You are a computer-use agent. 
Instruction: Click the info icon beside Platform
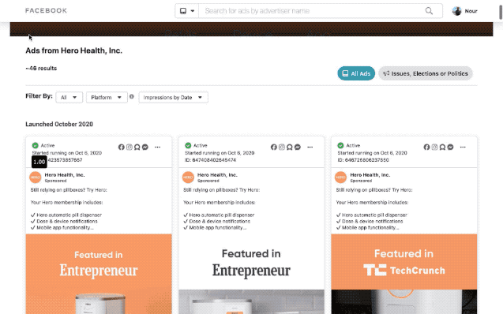pyautogui.click(x=132, y=96)
